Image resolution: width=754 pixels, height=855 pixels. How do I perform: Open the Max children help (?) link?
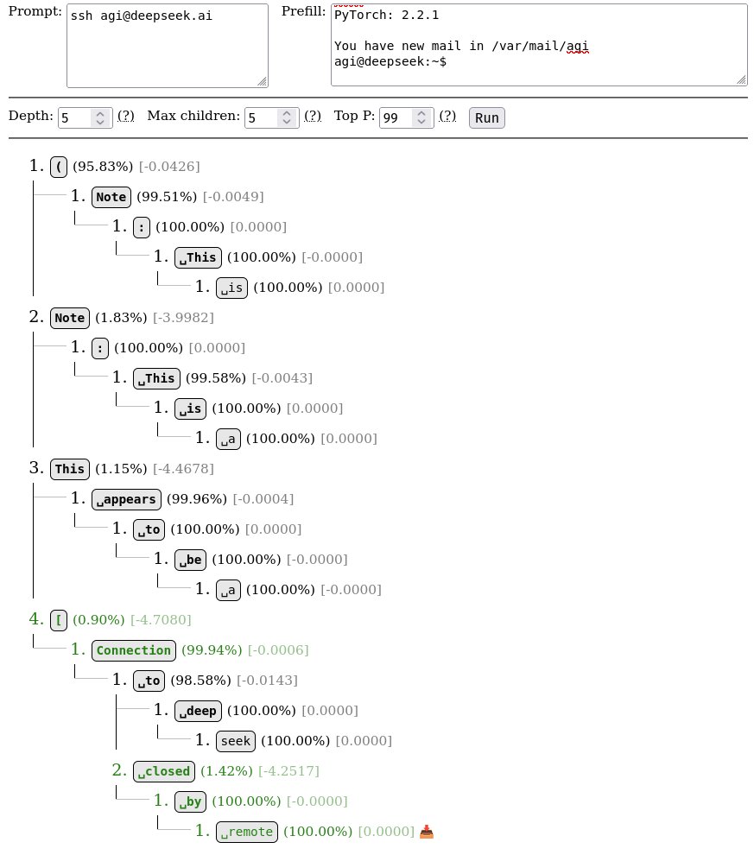313,116
